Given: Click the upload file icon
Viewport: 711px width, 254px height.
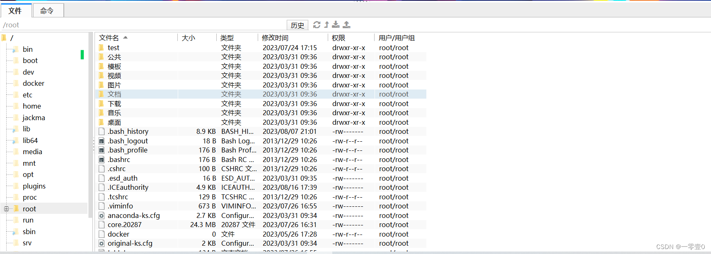Looking at the screenshot, I should 347,25.
